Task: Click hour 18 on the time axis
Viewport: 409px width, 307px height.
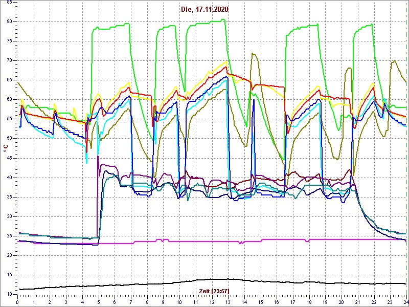Action: [309, 302]
